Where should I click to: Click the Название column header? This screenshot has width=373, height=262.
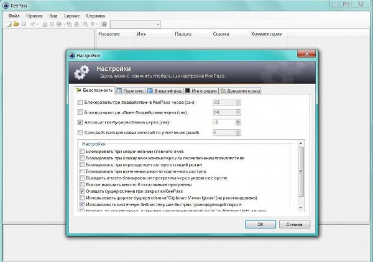(x=116, y=34)
